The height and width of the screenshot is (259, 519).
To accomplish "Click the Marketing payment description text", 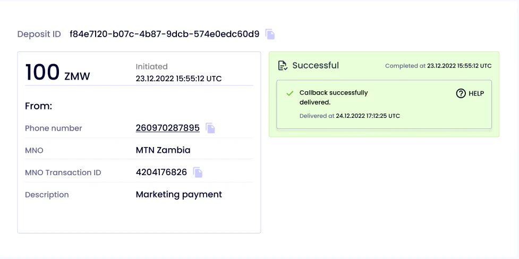I will pyautogui.click(x=178, y=194).
